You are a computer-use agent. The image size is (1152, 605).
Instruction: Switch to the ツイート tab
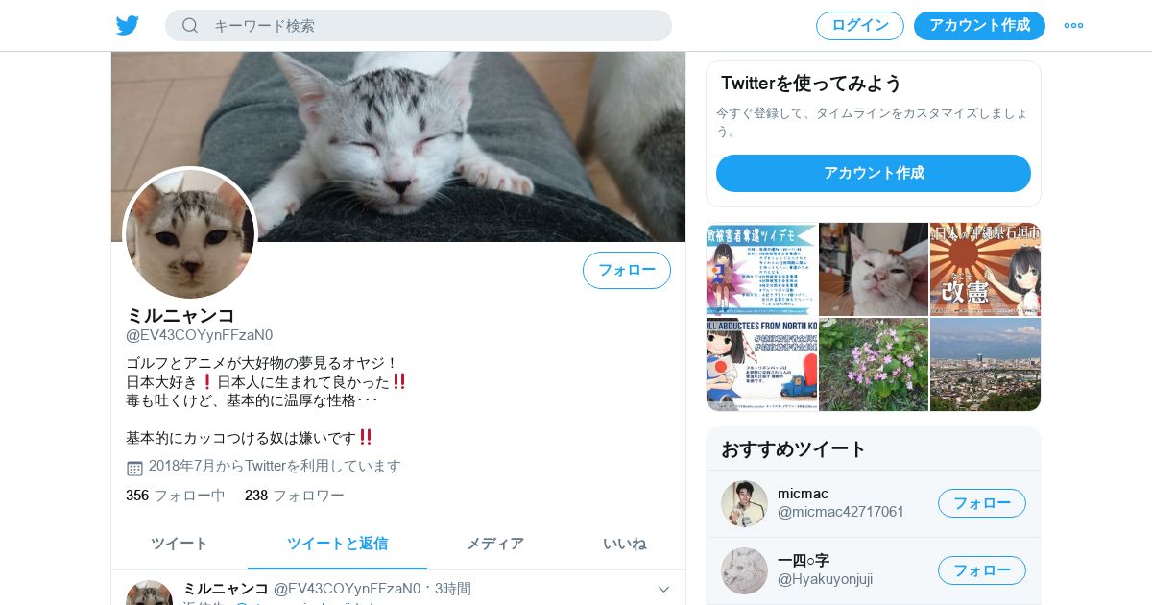[x=180, y=544]
